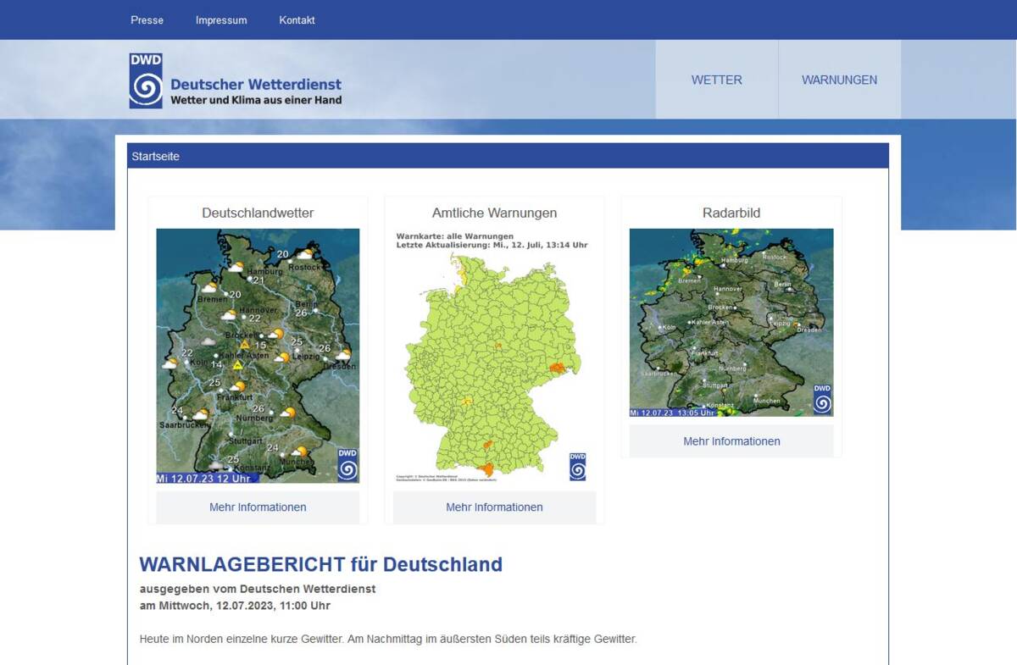Open the WETTER navigation menu
This screenshot has height=665, width=1017.
pyautogui.click(x=716, y=80)
